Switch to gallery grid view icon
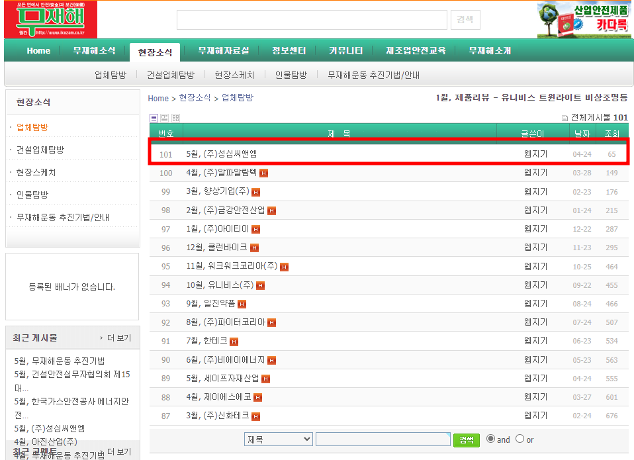The height and width of the screenshot is (460, 634). pyautogui.click(x=175, y=118)
